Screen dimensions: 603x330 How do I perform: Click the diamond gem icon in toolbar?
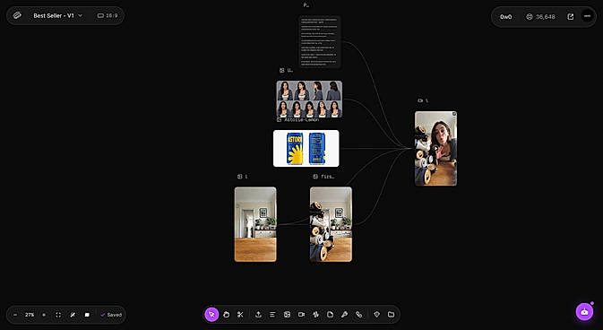(376, 315)
